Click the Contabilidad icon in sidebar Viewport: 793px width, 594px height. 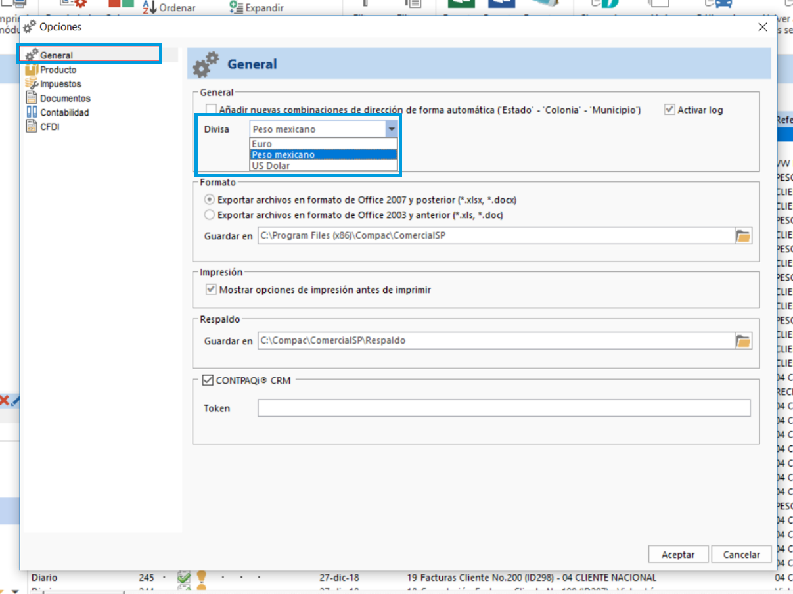32,112
